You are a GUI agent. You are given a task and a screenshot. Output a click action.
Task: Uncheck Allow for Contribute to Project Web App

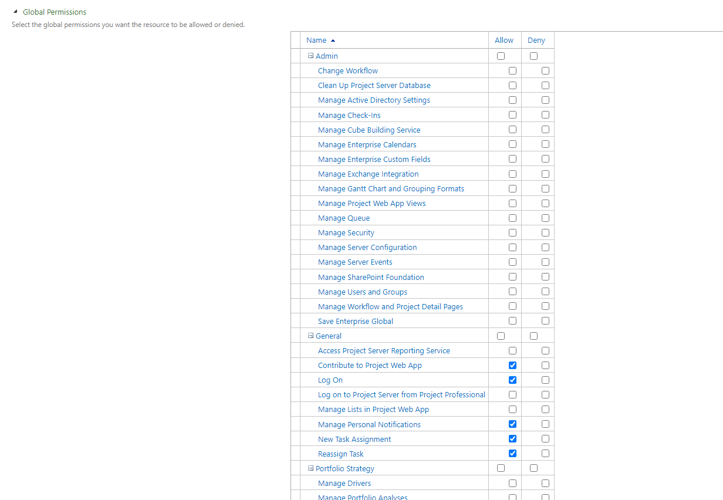(x=513, y=365)
